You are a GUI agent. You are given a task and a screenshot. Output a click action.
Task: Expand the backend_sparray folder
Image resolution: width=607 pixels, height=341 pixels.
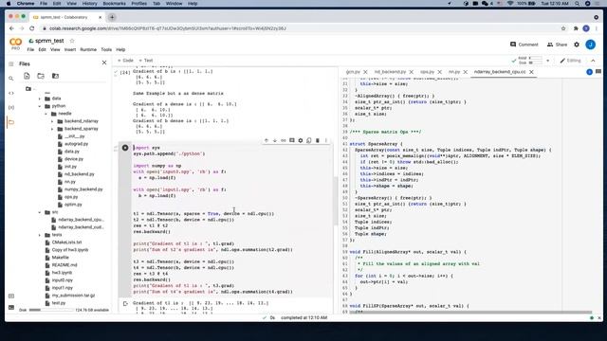point(52,129)
